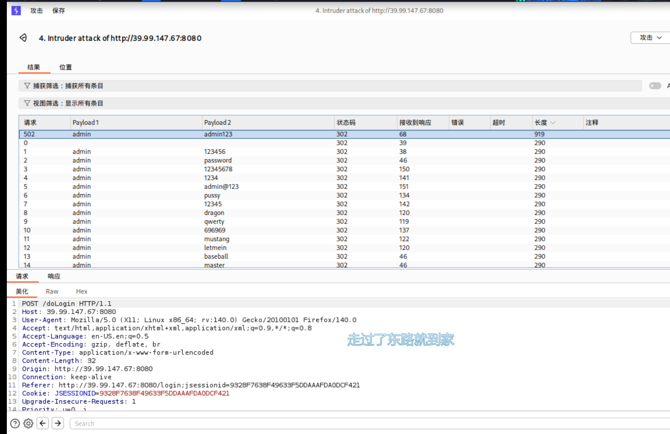
Task: Select the request row with payload admin123
Action: coord(218,134)
